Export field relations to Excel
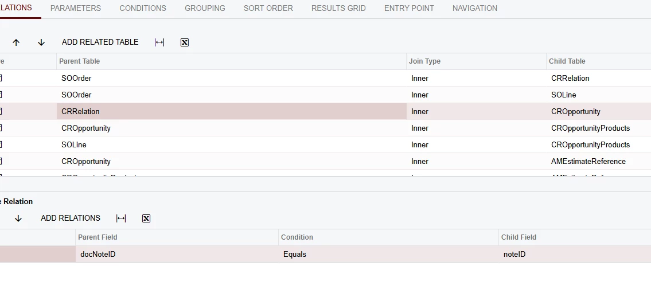The width and height of the screenshot is (651, 305). (x=146, y=218)
